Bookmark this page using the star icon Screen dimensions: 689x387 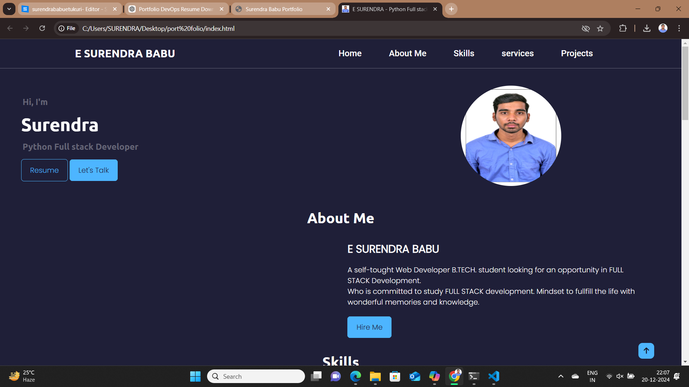pyautogui.click(x=600, y=28)
